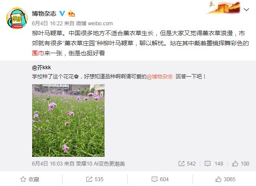The height and width of the screenshot is (186, 256).
Task: Toggle 收藏 star to favorite post
Action: coord(30,179)
